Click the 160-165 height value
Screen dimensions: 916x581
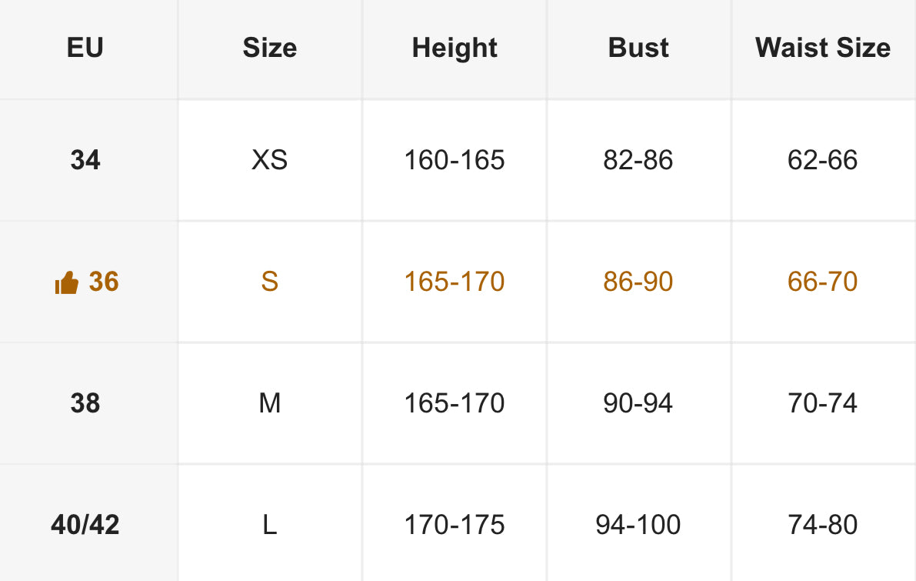tap(455, 160)
